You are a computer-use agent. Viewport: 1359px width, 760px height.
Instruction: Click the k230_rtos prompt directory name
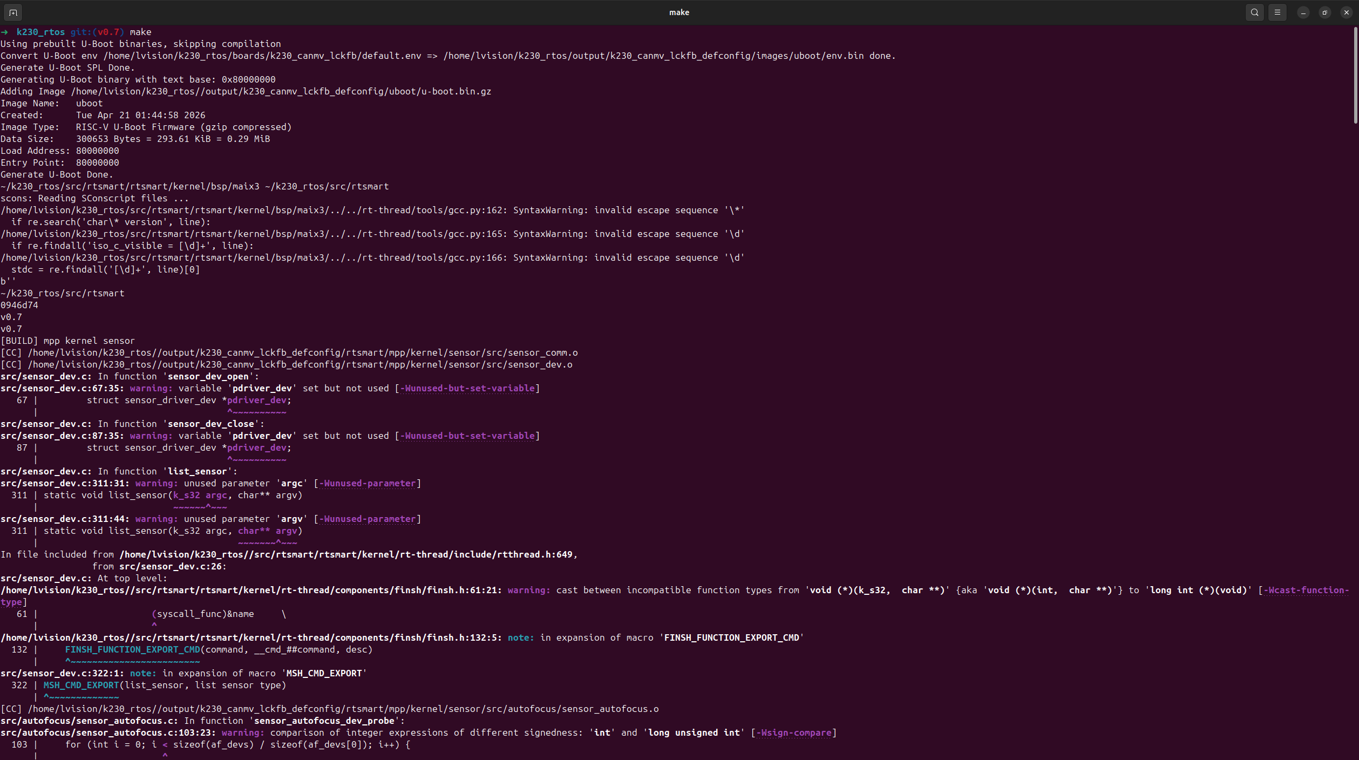click(40, 32)
